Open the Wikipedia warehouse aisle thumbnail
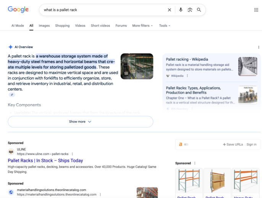The width and height of the screenshot is (262, 198). coord(247,66)
